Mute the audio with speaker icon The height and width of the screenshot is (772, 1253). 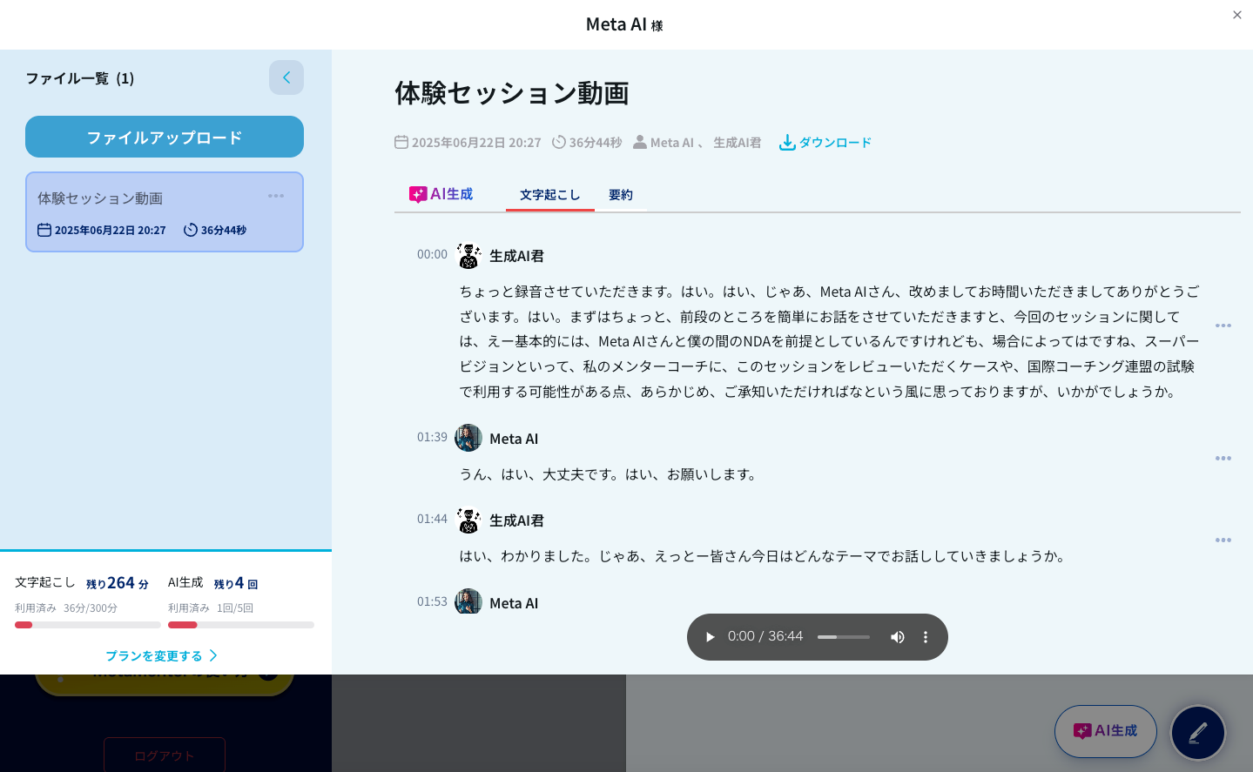898,637
